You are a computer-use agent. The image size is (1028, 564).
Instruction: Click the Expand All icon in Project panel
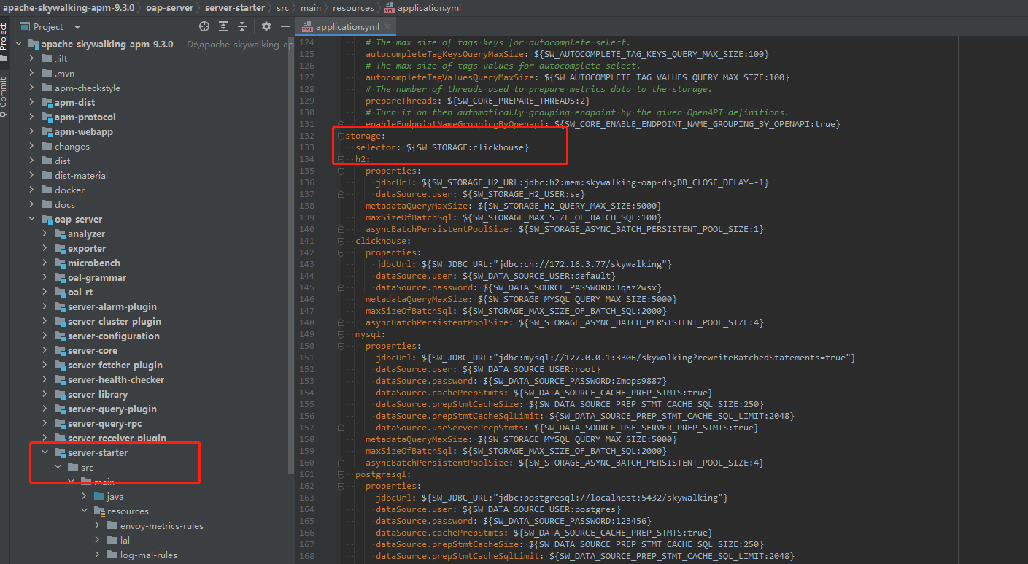[223, 26]
